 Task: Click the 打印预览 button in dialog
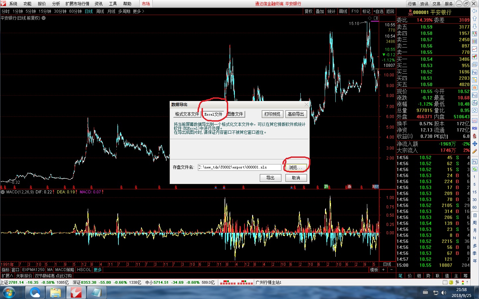(272, 114)
